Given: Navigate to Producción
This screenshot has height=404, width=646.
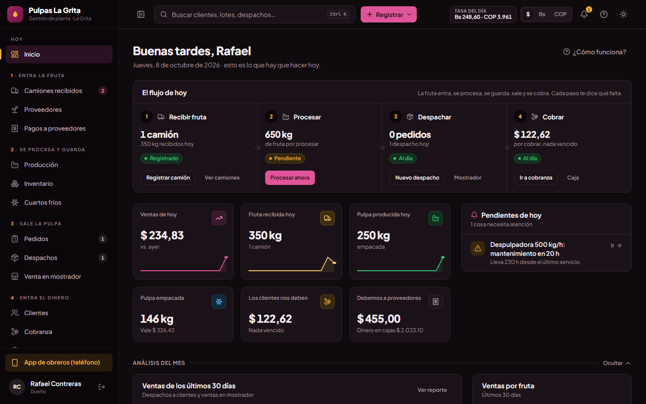Looking at the screenshot, I should click(59, 165).
